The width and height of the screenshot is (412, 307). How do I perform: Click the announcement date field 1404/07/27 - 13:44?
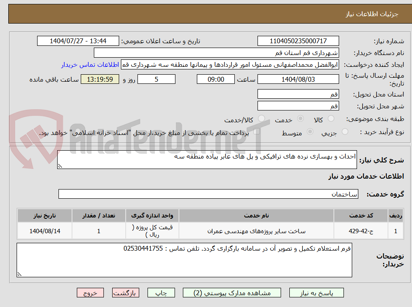[78, 41]
